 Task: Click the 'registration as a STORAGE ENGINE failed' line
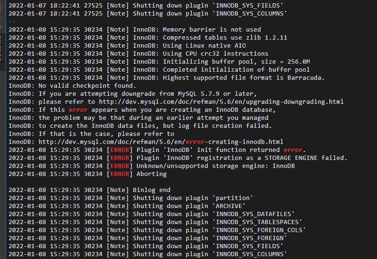pos(178,158)
